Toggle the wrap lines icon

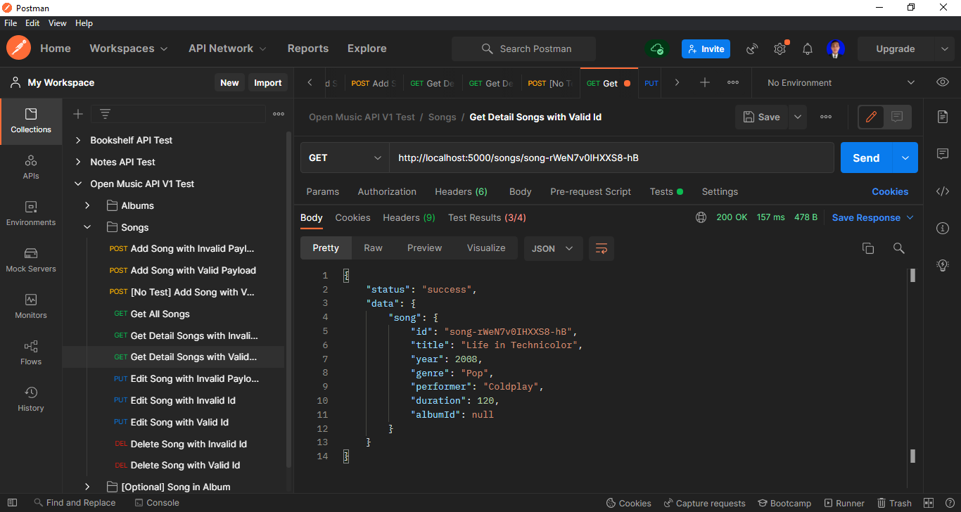(602, 248)
